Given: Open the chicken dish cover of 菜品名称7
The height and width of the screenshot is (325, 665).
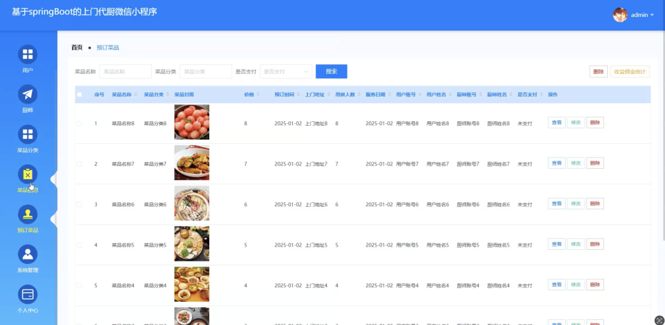Looking at the screenshot, I should tap(192, 163).
